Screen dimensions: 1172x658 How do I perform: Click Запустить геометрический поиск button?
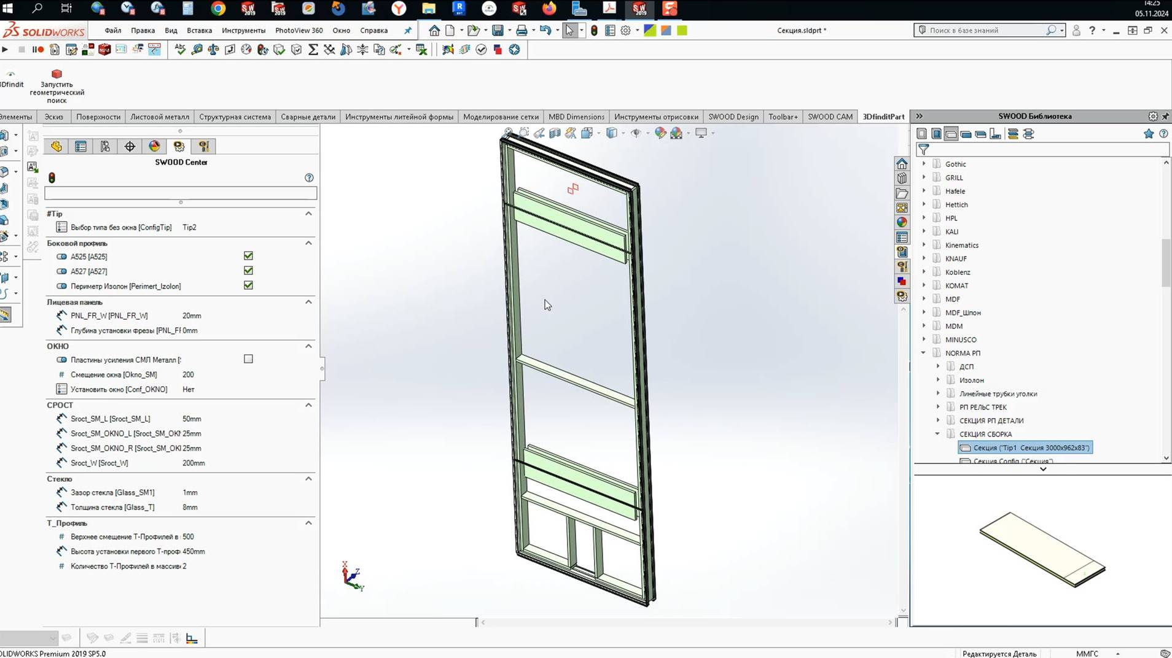(x=56, y=86)
